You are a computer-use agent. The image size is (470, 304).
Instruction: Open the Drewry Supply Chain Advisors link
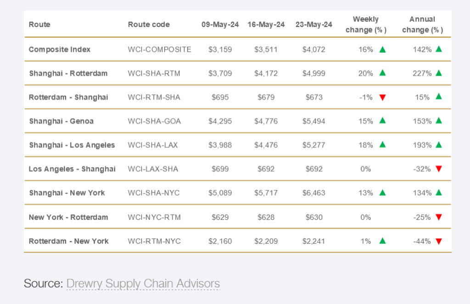[143, 283]
